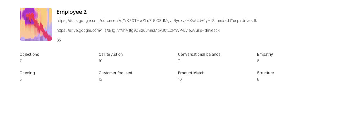
Task: Select the Employee 2 heading
Action: point(71,12)
